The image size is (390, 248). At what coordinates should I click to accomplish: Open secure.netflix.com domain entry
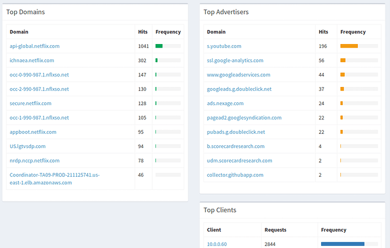31,103
